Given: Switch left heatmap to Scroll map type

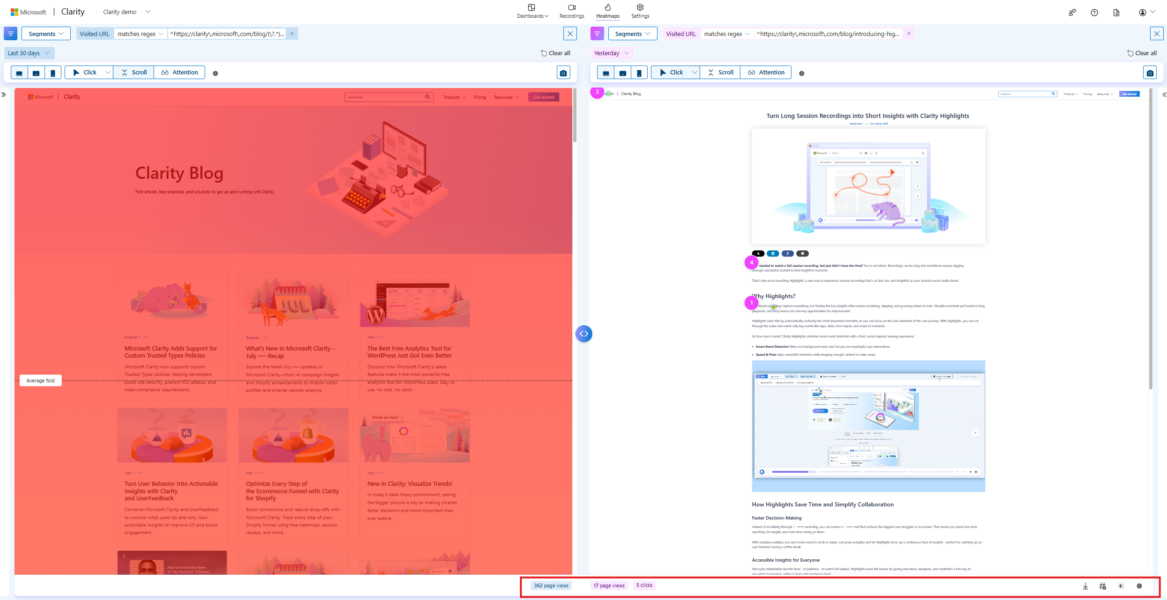Looking at the screenshot, I should (x=134, y=73).
